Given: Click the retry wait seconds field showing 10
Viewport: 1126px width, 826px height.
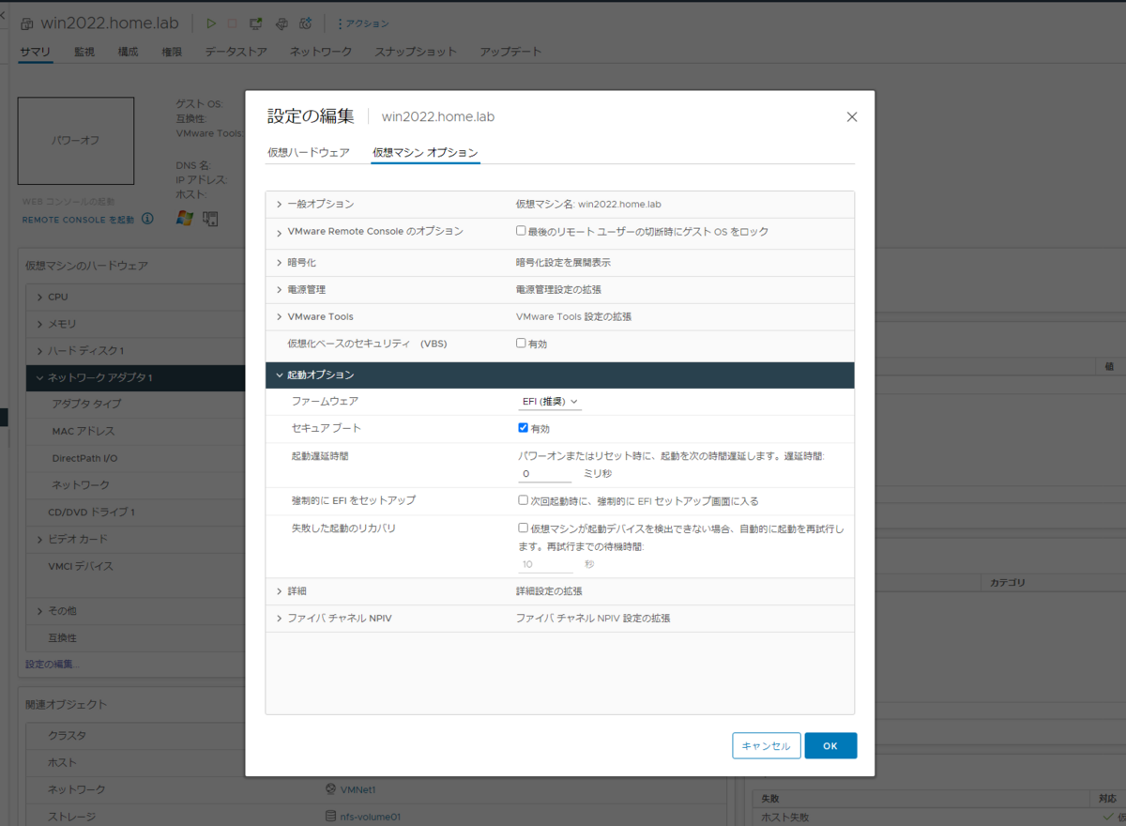Looking at the screenshot, I should pyautogui.click(x=545, y=565).
